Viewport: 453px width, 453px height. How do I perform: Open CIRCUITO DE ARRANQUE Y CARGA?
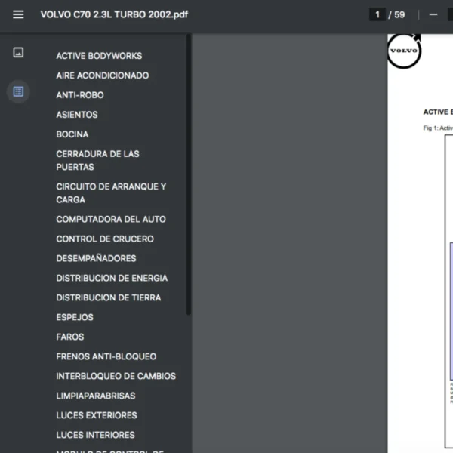point(111,193)
